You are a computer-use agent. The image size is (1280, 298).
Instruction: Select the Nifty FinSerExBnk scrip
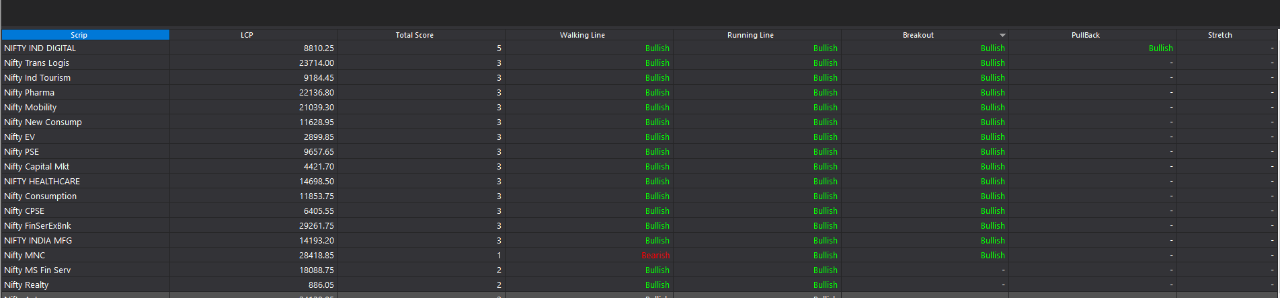pyautogui.click(x=37, y=225)
